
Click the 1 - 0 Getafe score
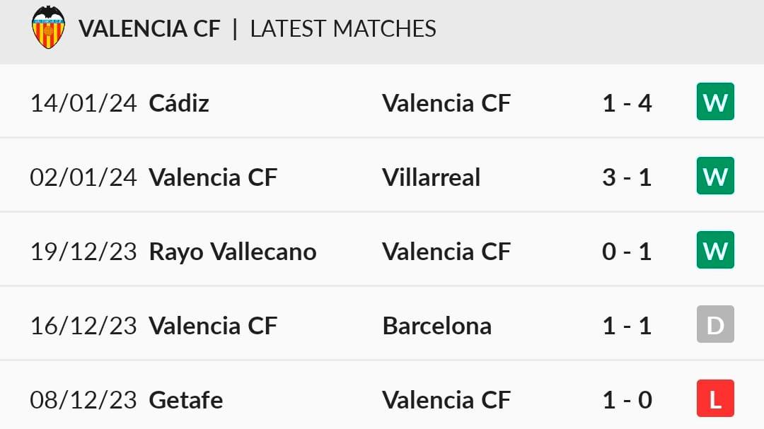[627, 400]
